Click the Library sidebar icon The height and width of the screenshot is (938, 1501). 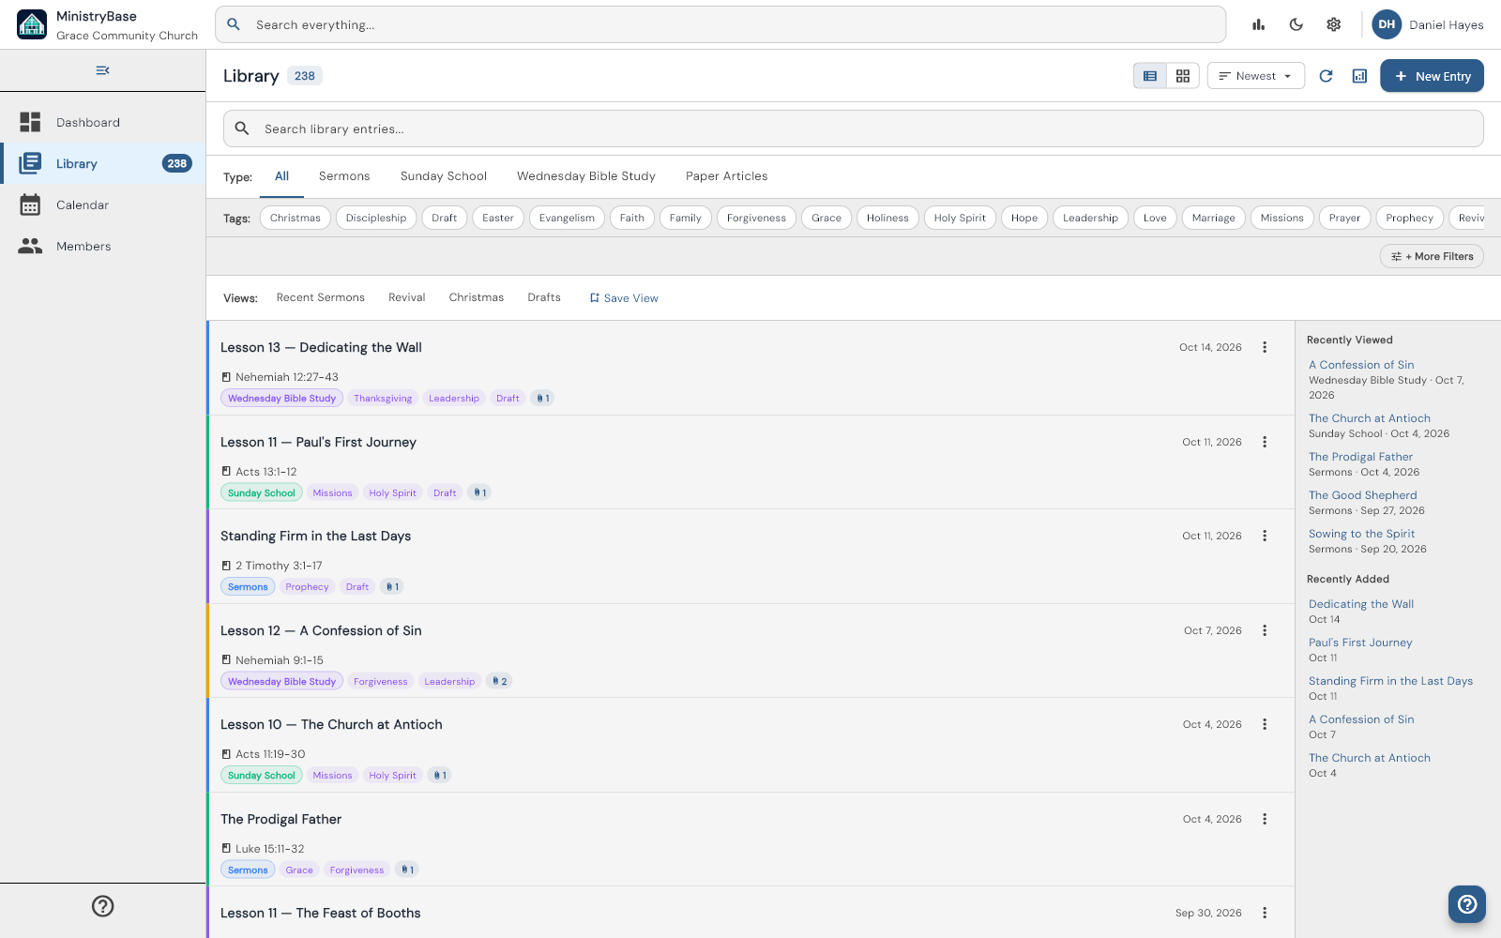click(x=30, y=163)
